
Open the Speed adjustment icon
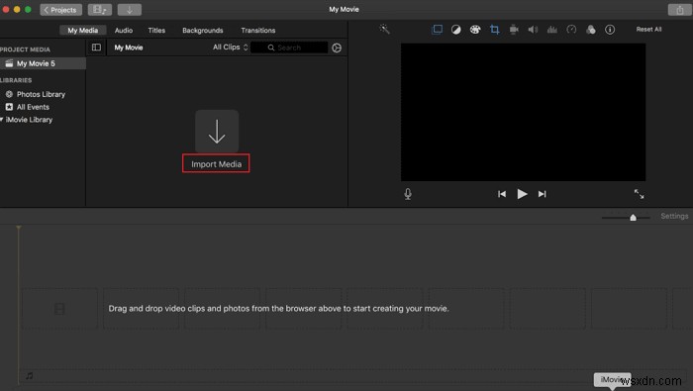pos(571,30)
